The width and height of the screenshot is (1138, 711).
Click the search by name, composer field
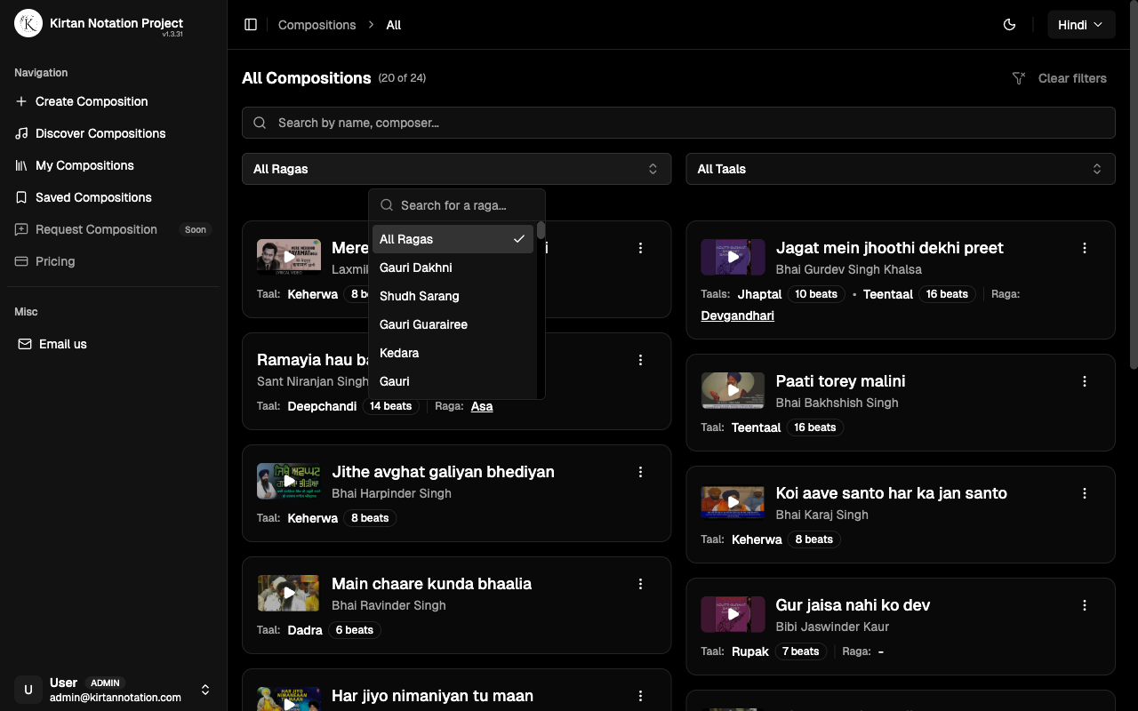tap(678, 123)
